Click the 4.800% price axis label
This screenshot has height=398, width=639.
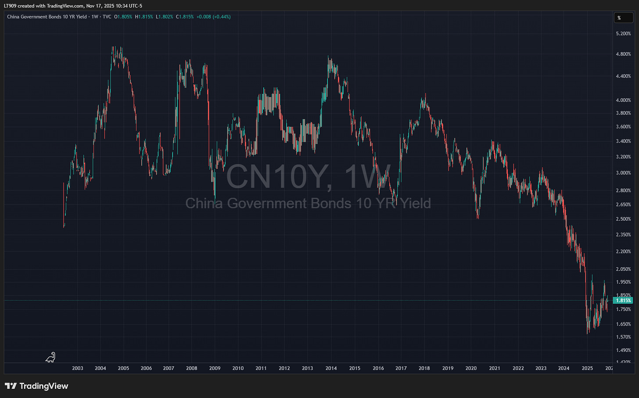[x=624, y=54]
